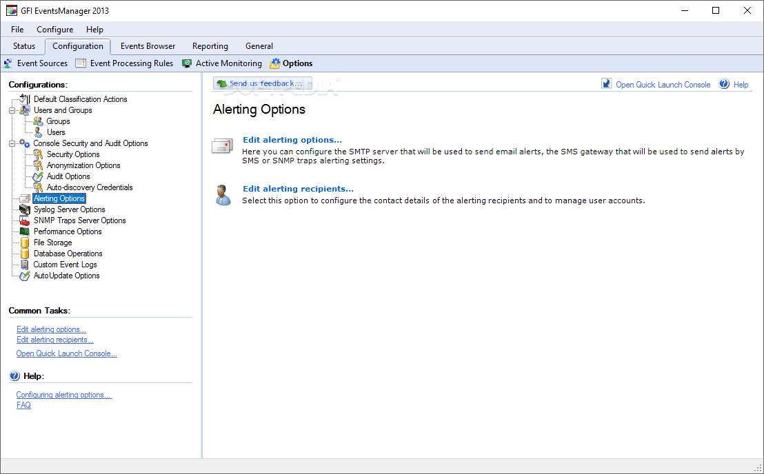
Task: Open the FAQ help link
Action: pos(23,405)
